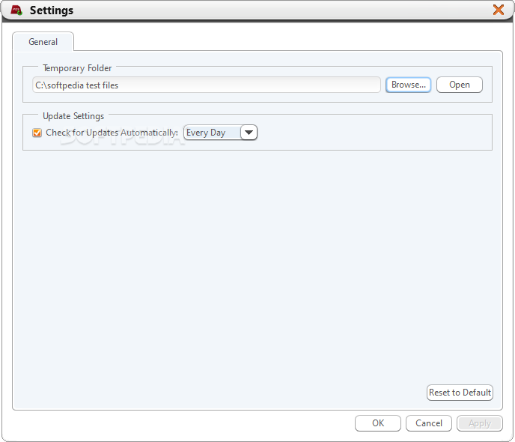Click the Temporary Folder group label

point(77,68)
